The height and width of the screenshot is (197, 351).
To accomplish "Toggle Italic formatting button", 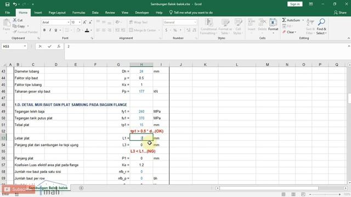I will click(50, 30).
